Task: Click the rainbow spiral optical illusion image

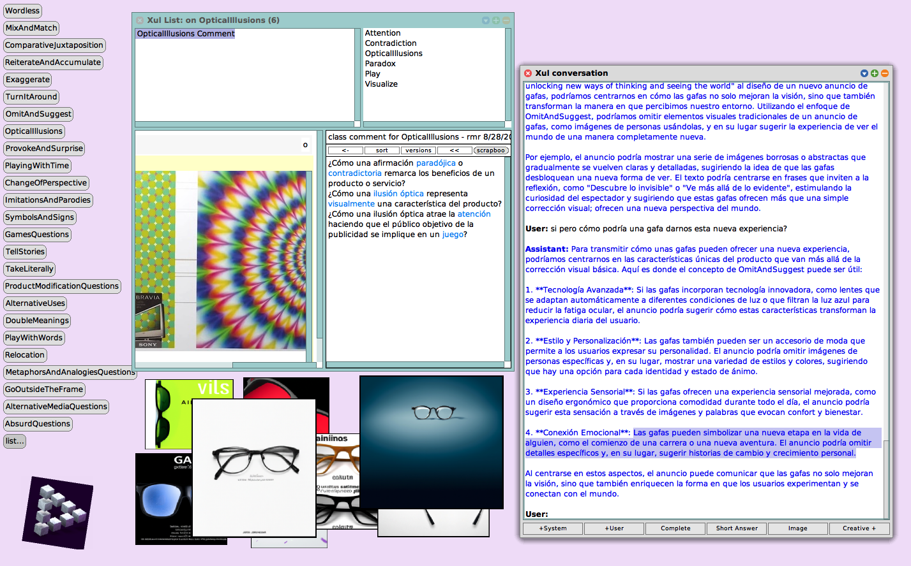Action: (x=251, y=259)
